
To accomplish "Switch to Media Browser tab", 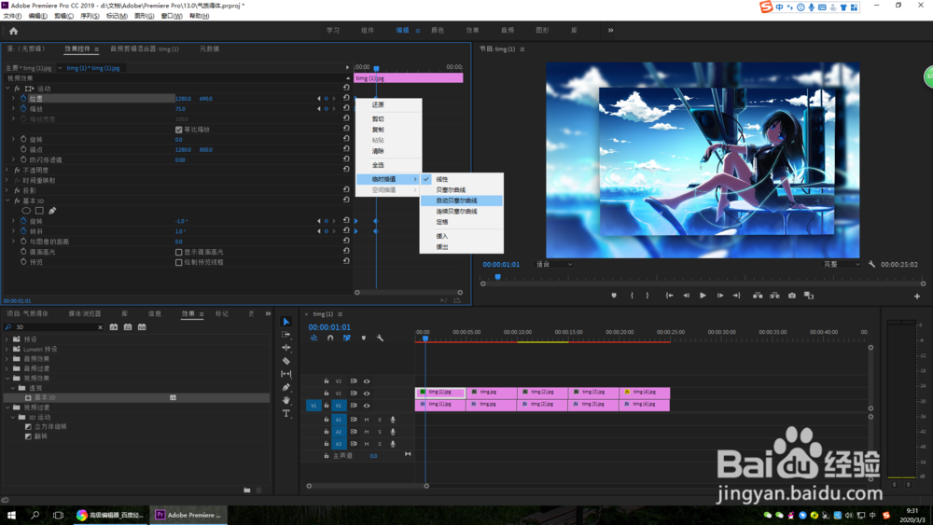I will [x=85, y=313].
